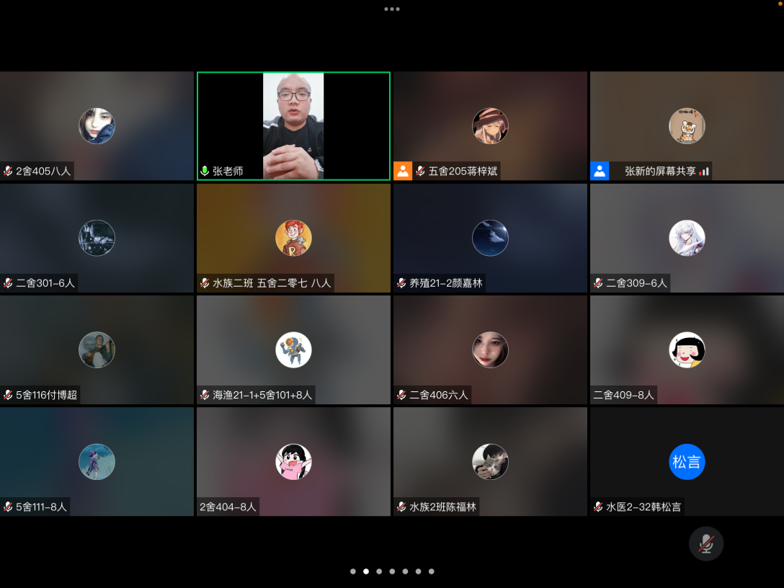Jump to the first page indicator dot
This screenshot has height=588, width=784.
pyautogui.click(x=352, y=571)
